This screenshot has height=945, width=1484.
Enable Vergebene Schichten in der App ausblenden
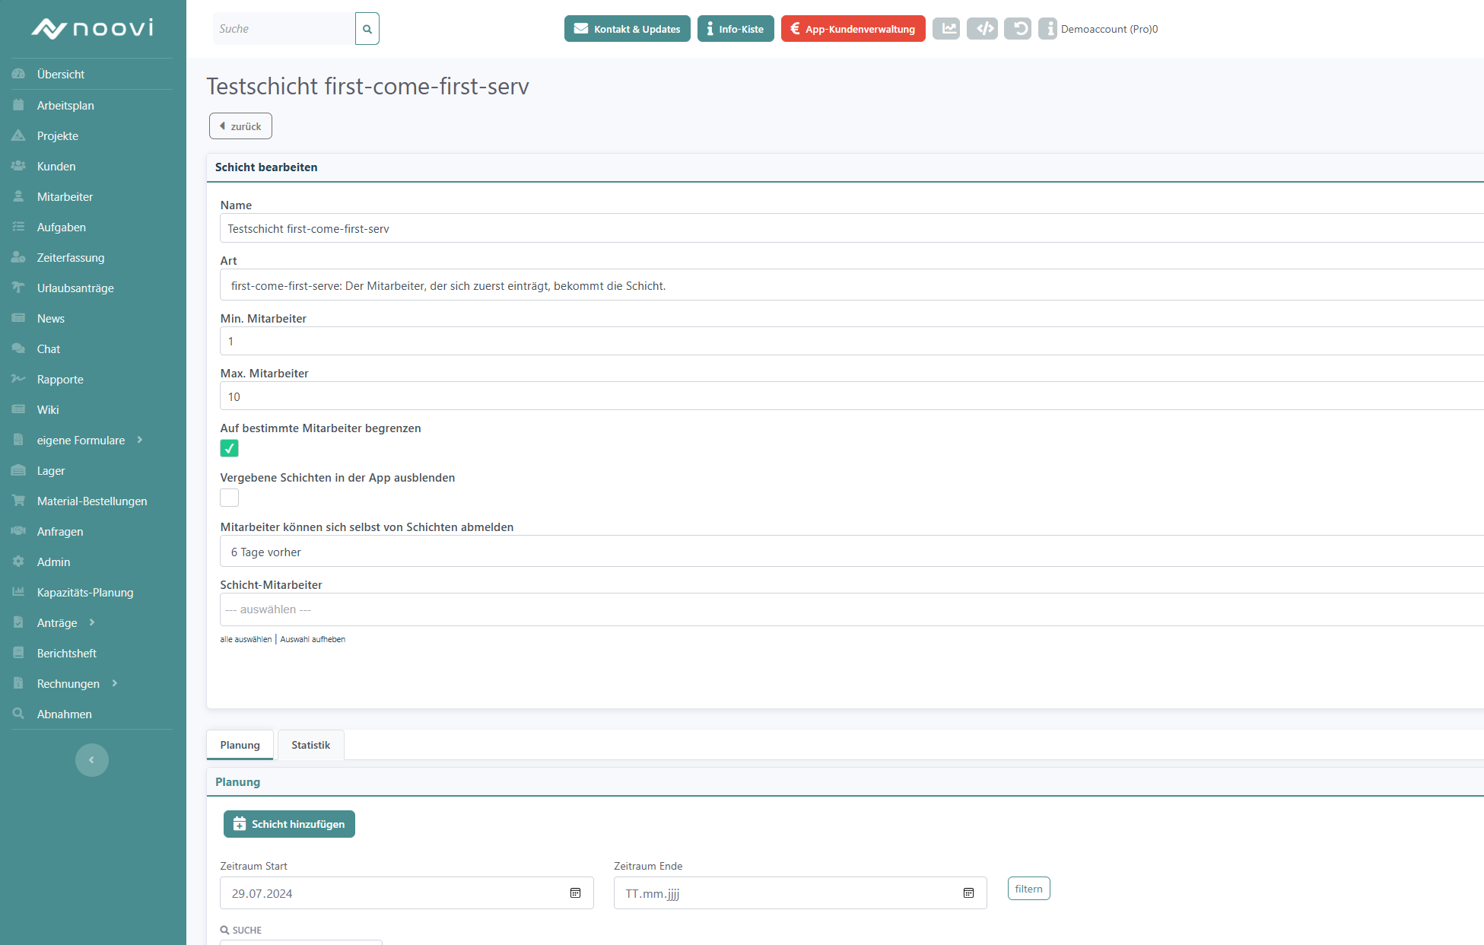click(229, 498)
